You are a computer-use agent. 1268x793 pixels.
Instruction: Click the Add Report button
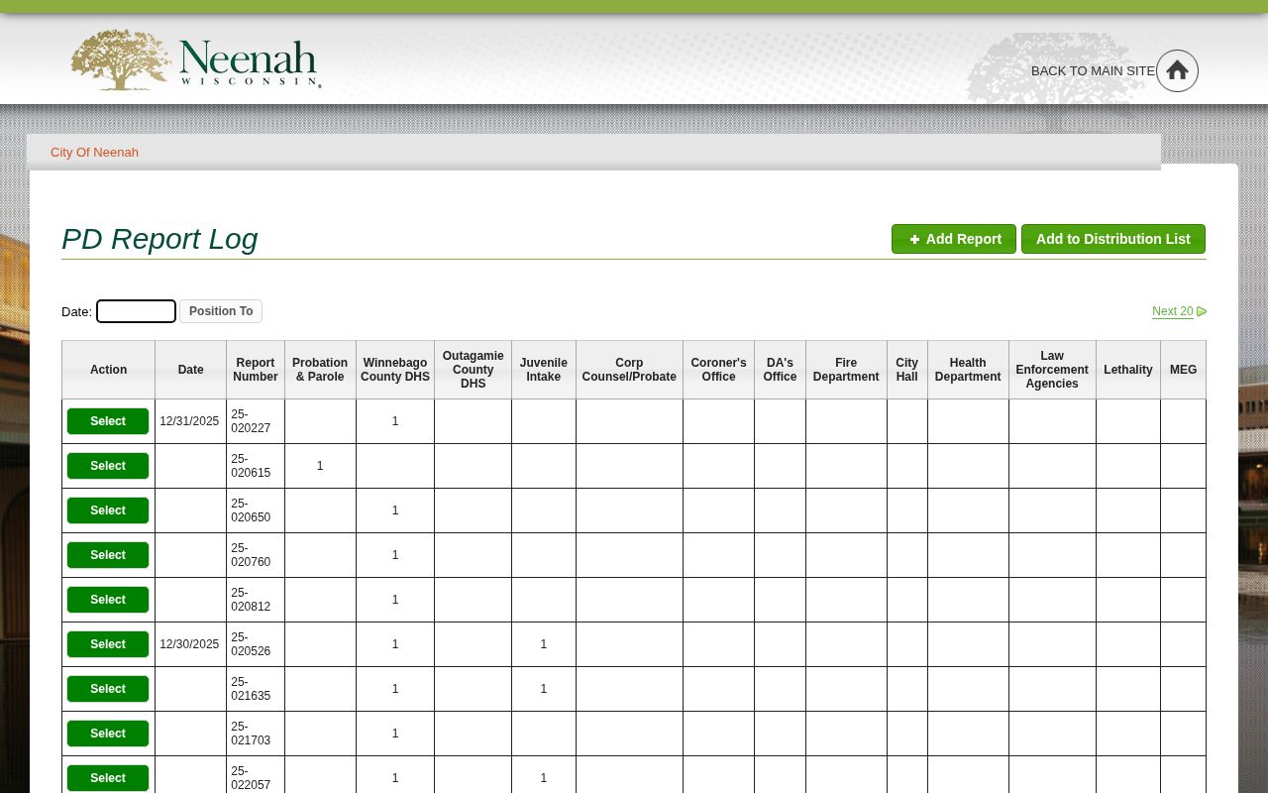click(x=954, y=239)
